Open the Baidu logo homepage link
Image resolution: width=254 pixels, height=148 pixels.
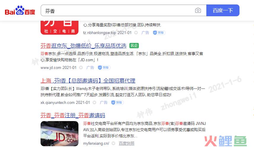(20, 11)
